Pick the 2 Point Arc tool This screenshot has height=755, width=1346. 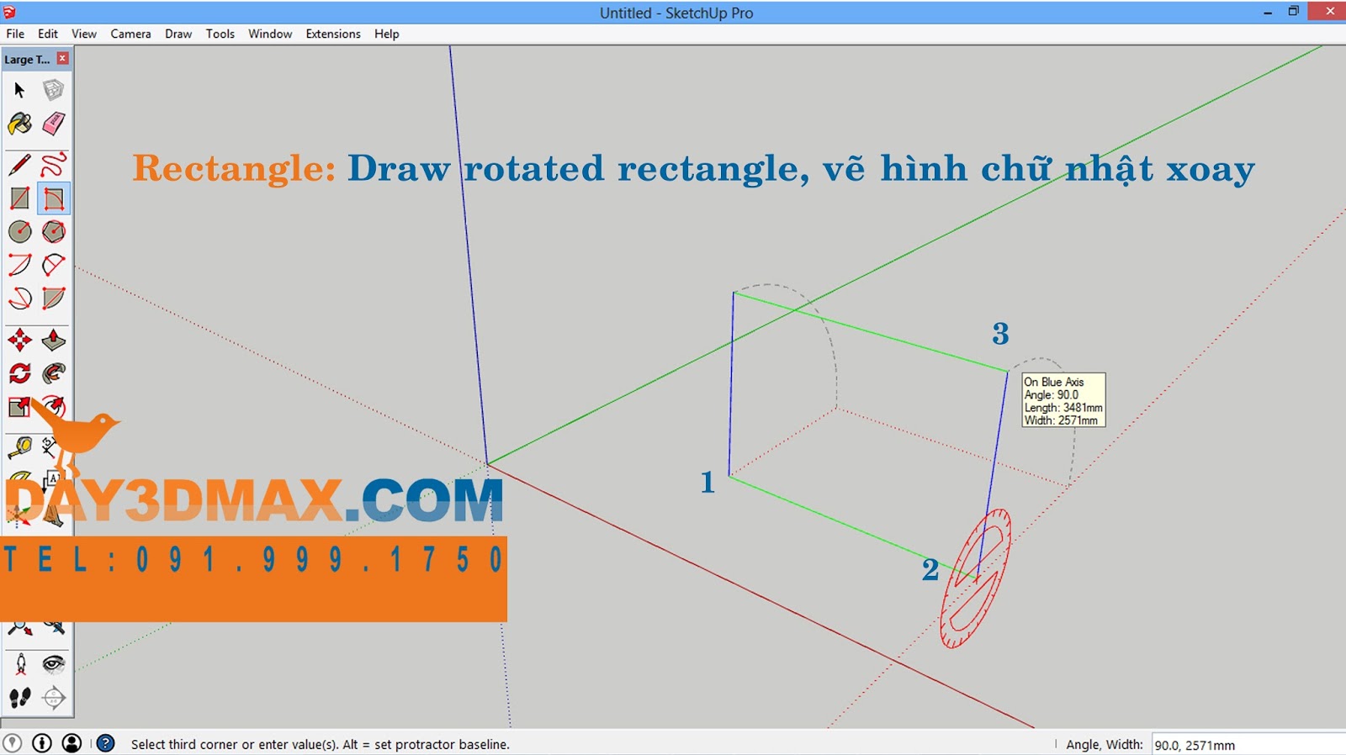(x=54, y=265)
